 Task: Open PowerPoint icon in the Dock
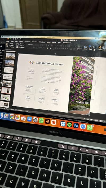(54, 122)
